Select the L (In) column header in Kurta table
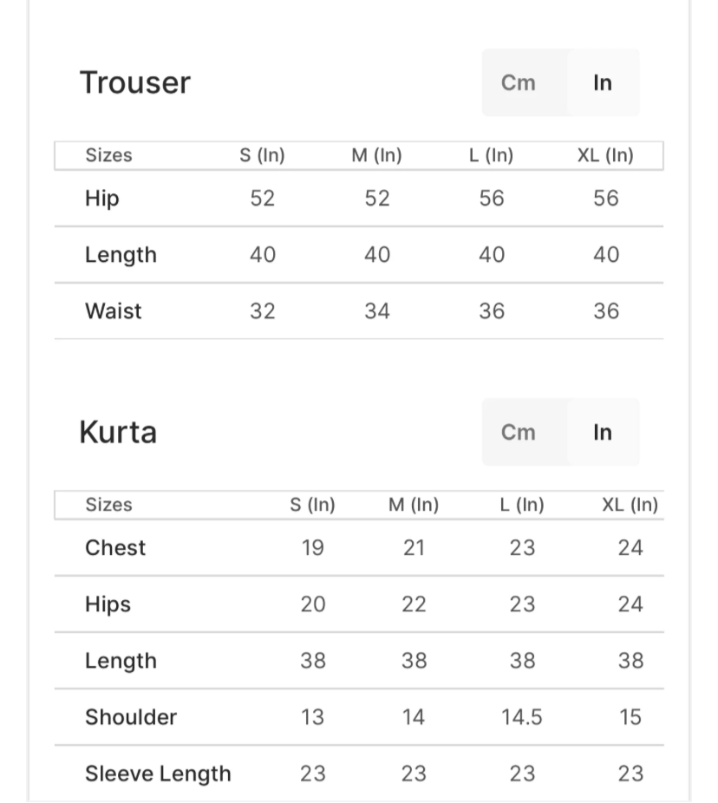 click(x=522, y=506)
